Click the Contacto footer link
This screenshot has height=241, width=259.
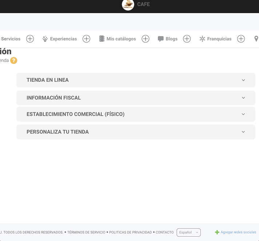point(164,232)
